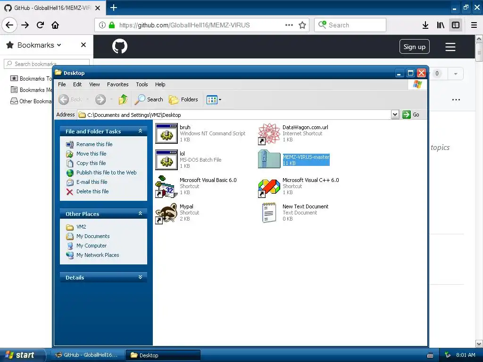
Task: Go to My Documents in Other Places
Action: (93, 236)
